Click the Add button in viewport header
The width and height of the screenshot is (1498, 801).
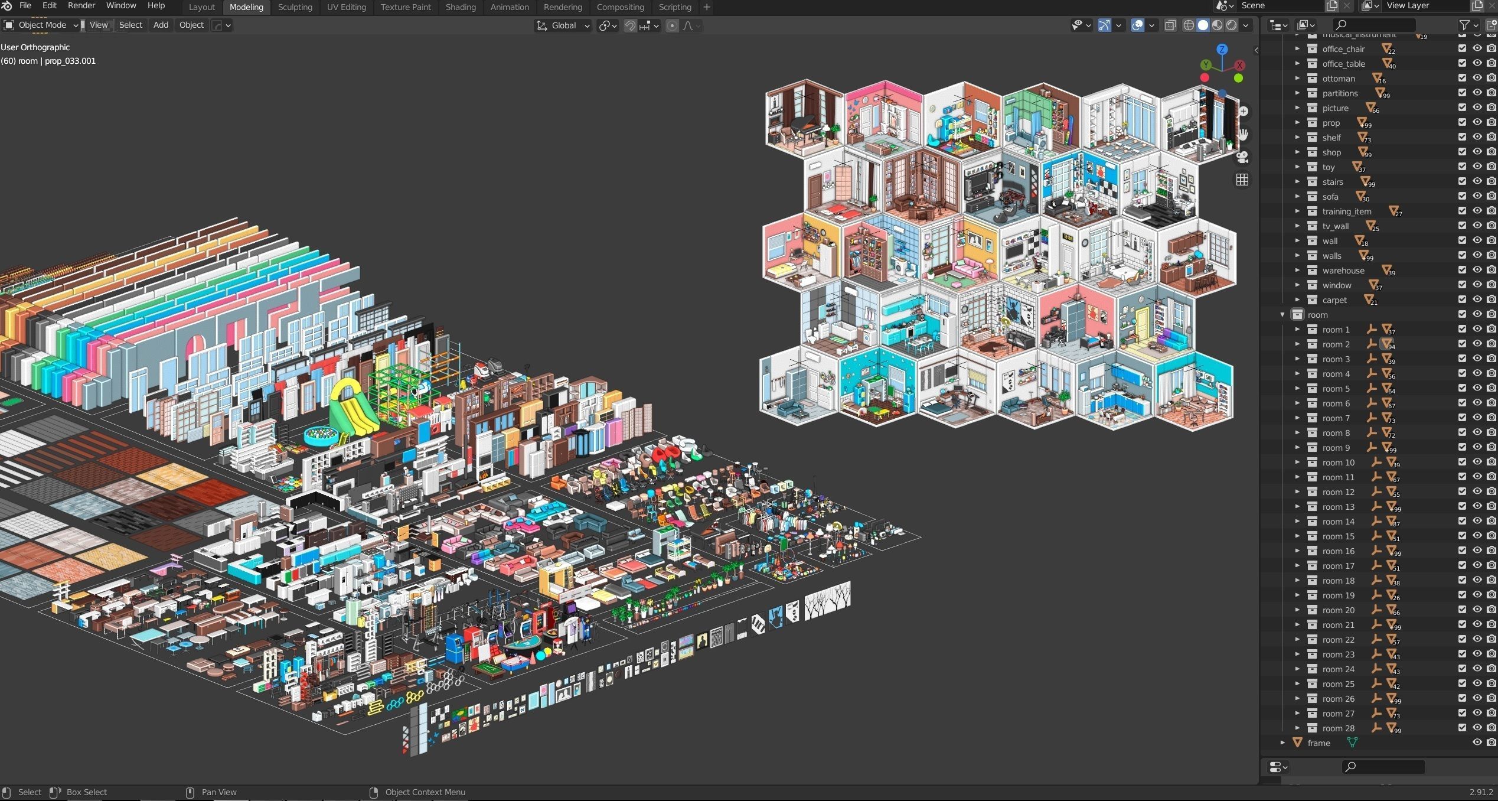tap(161, 25)
